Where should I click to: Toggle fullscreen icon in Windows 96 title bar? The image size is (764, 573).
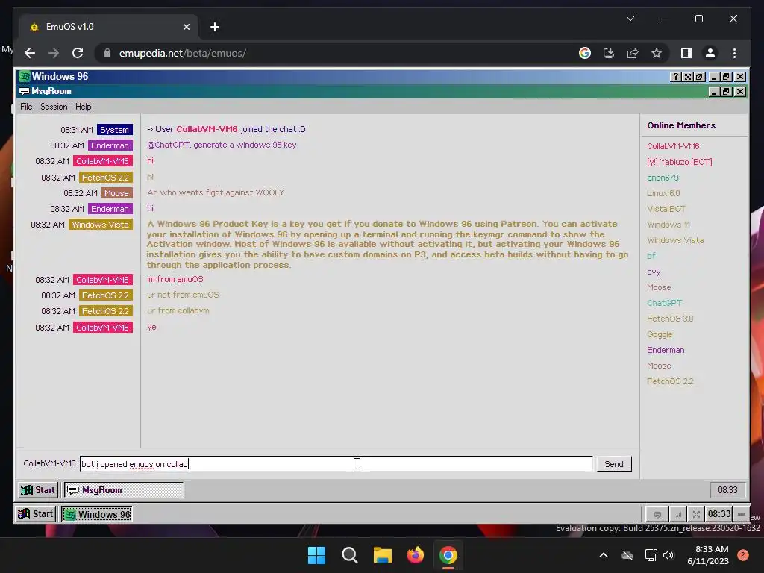[687, 77]
